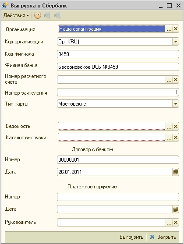
Task: Maximize the Выгрузка в Сбербанк window
Action: (x=170, y=6)
